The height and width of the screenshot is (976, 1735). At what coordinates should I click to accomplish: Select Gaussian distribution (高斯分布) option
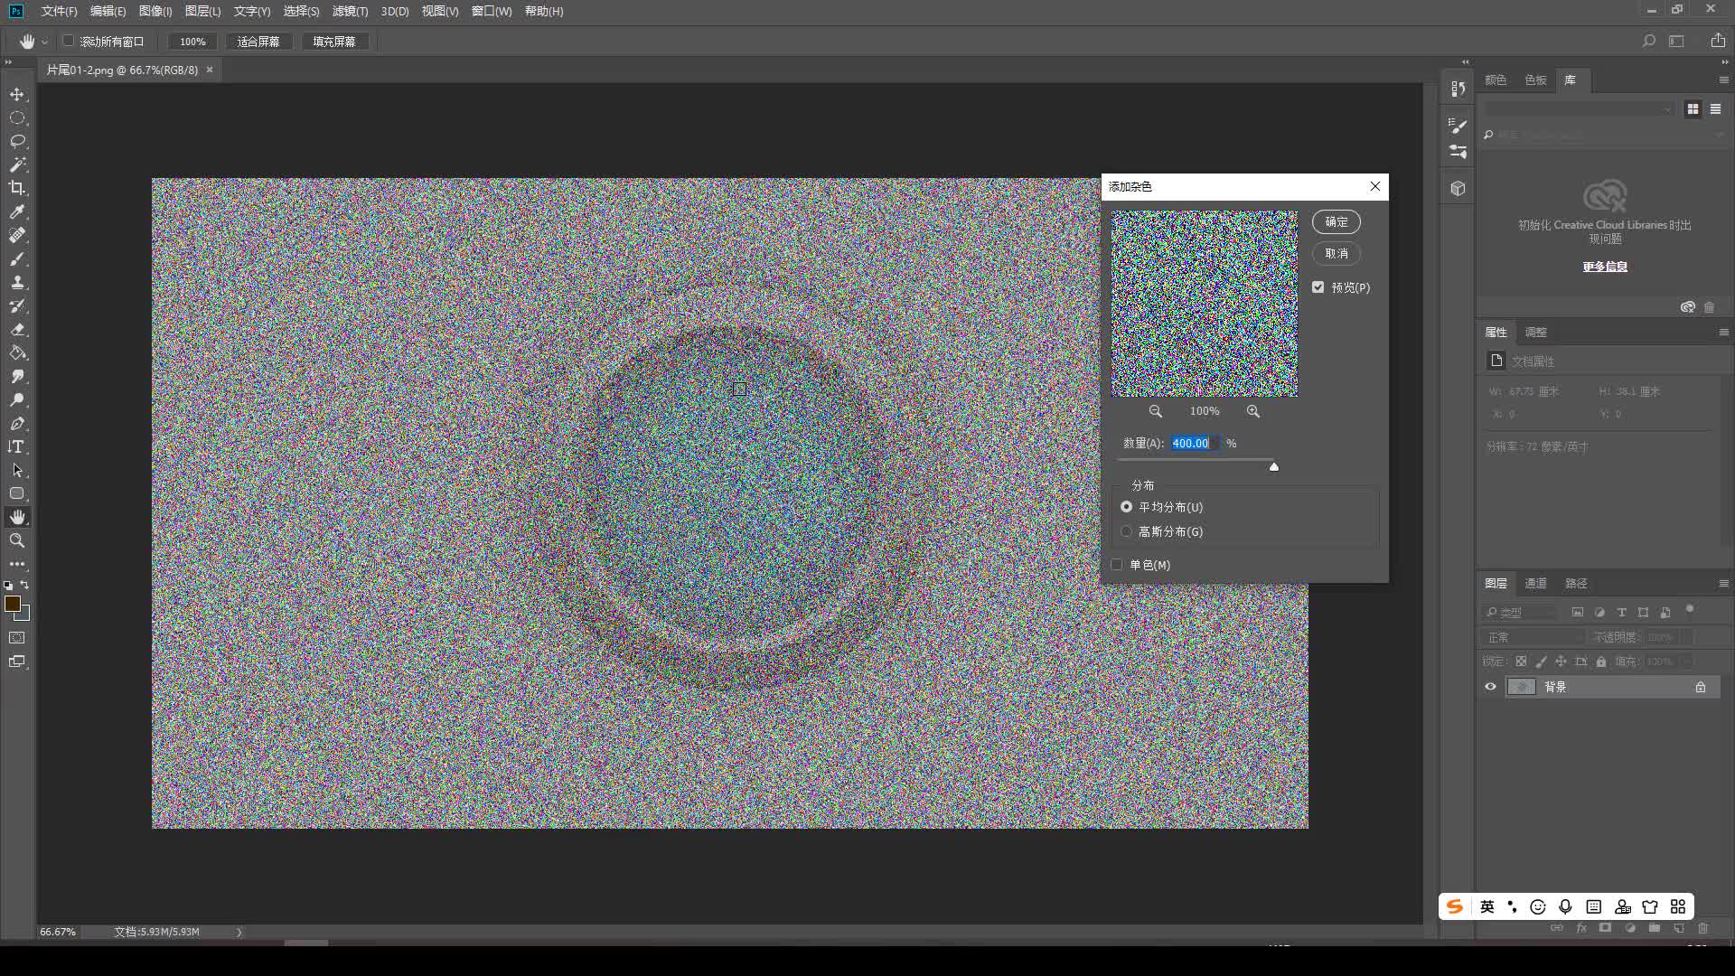(x=1127, y=531)
